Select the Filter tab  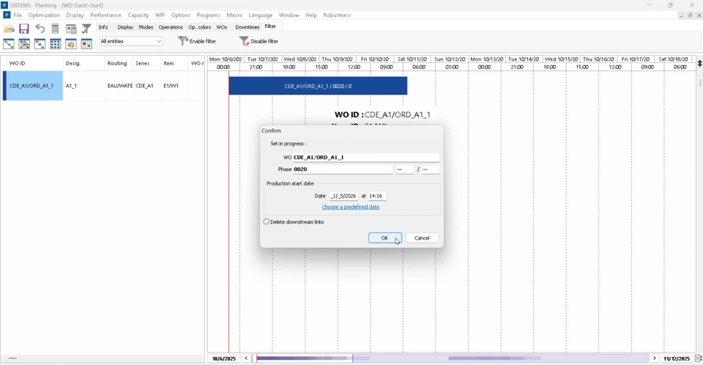point(270,26)
